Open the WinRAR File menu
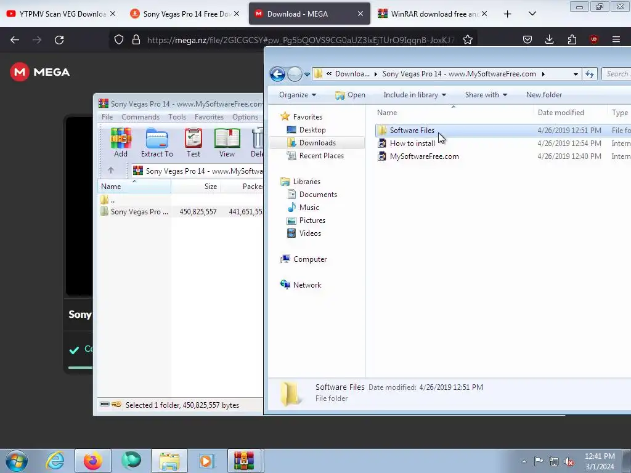 (x=107, y=117)
